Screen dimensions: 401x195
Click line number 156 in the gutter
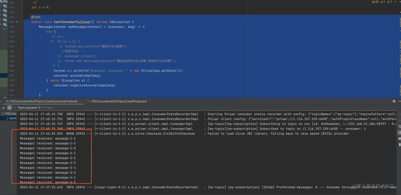tap(11, 71)
